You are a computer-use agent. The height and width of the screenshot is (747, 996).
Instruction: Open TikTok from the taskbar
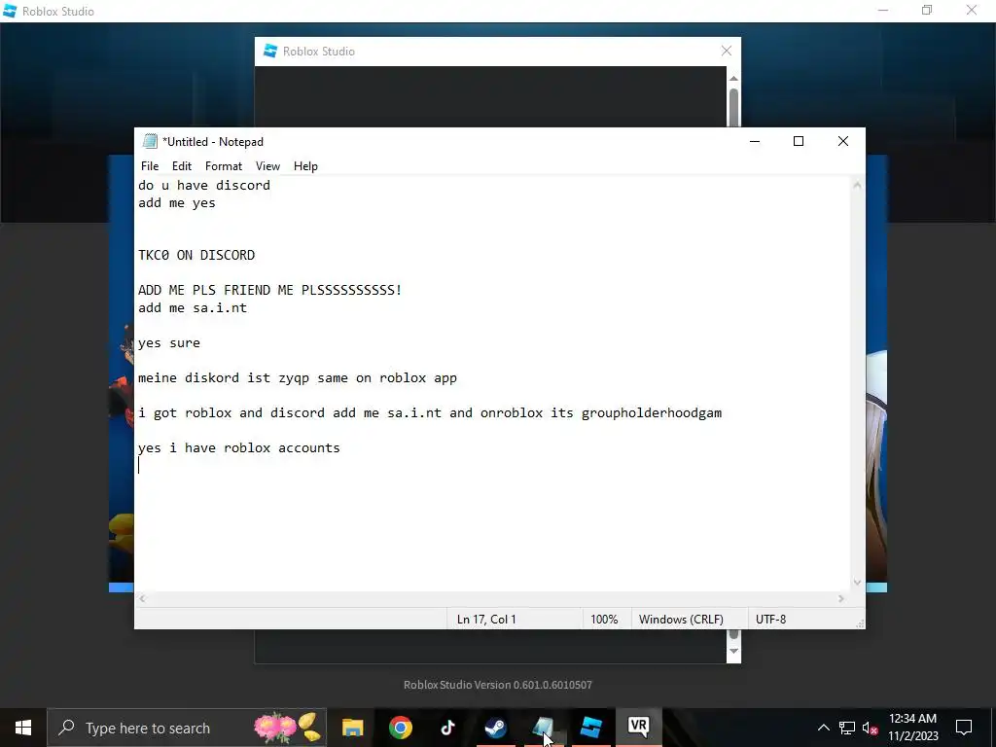447,728
